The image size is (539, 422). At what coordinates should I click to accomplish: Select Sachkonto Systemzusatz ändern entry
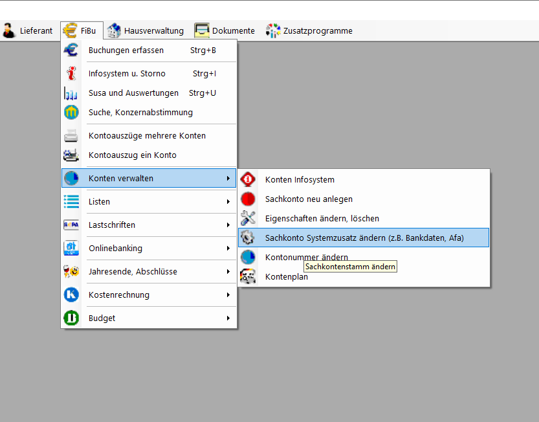pyautogui.click(x=364, y=238)
